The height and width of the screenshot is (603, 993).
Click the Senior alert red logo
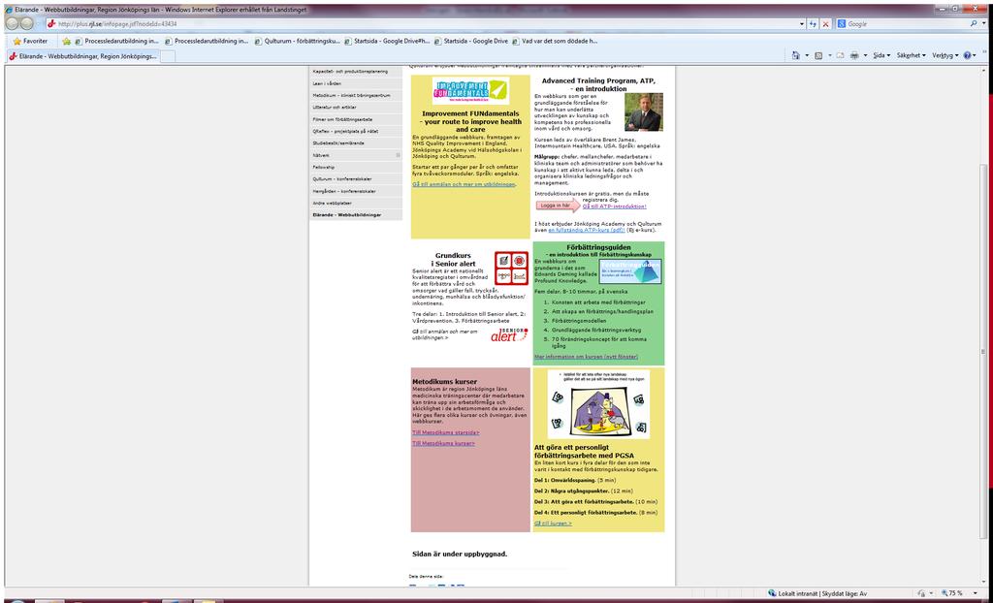click(509, 335)
